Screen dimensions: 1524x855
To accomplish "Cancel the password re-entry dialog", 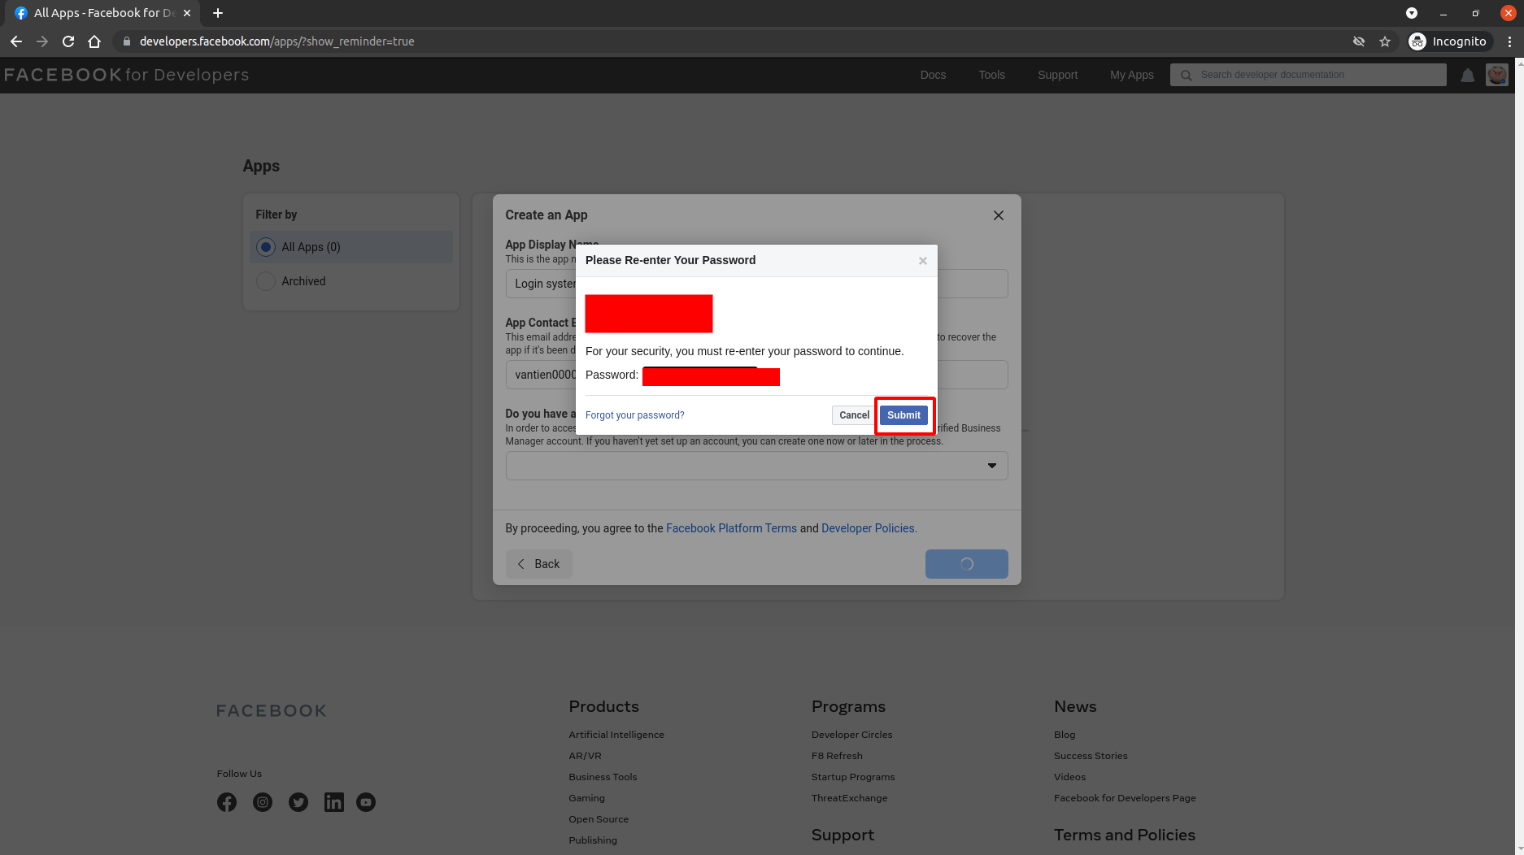I will pyautogui.click(x=854, y=415).
